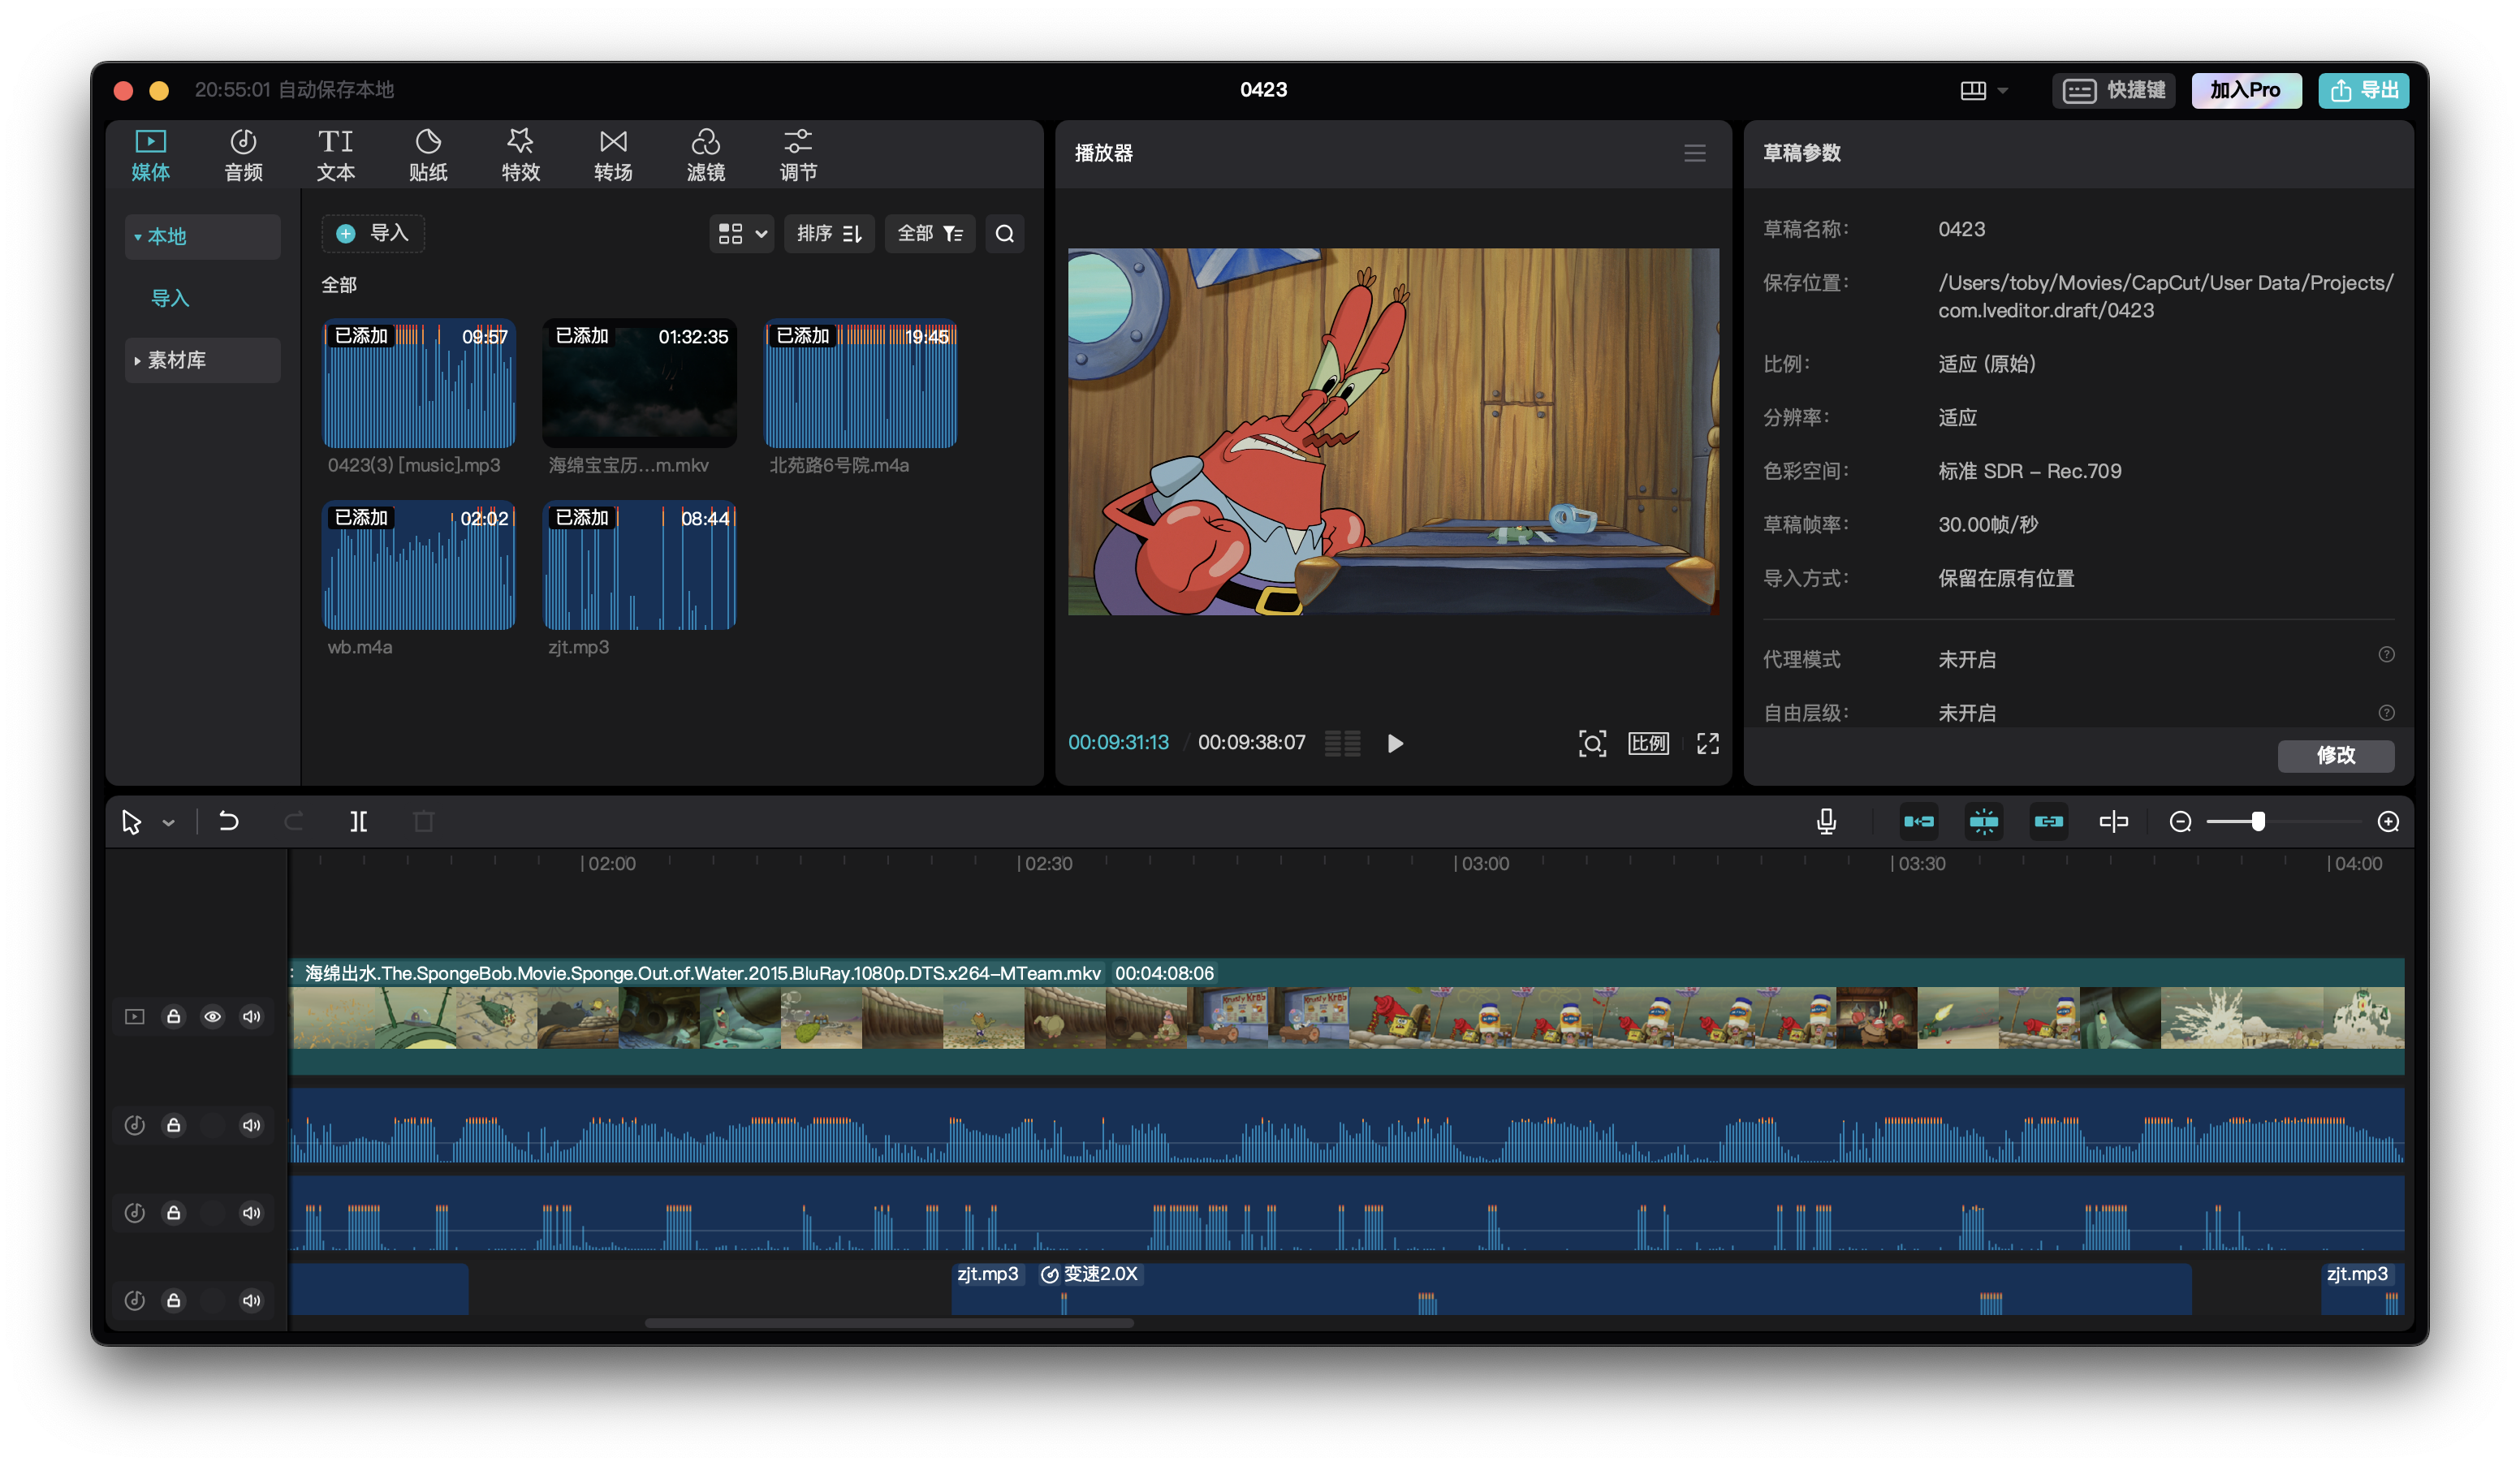Open the grid view mode dropdown
Image resolution: width=2520 pixels, height=1466 pixels.
click(742, 234)
